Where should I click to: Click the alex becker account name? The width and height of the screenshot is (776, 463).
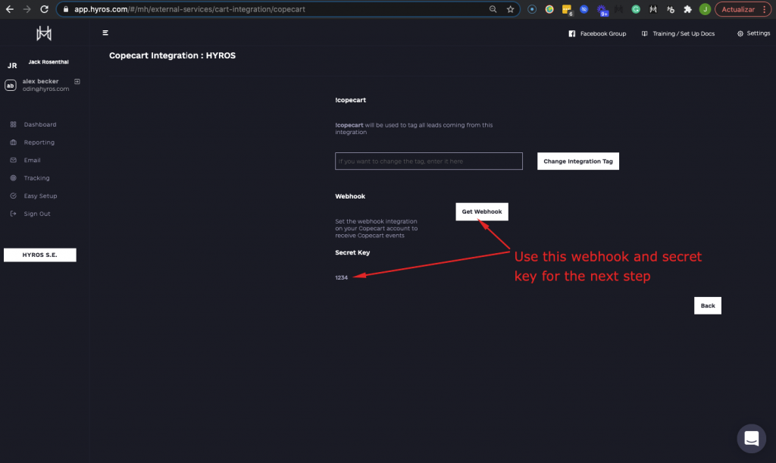41,81
